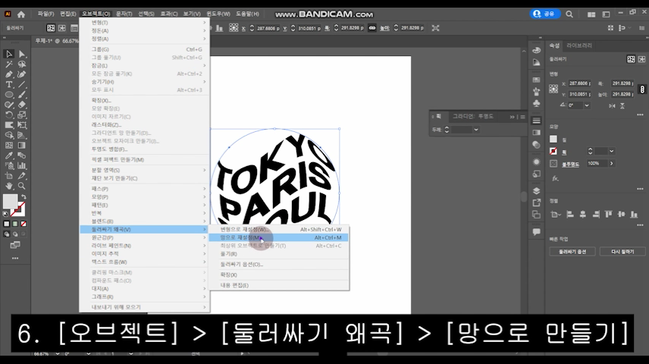Select the Eyedropper tool
The width and height of the screenshot is (649, 364).
(8, 155)
